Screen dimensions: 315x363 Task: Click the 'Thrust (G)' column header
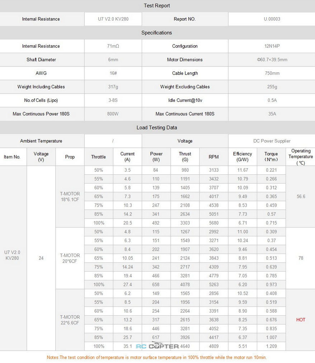click(x=185, y=157)
